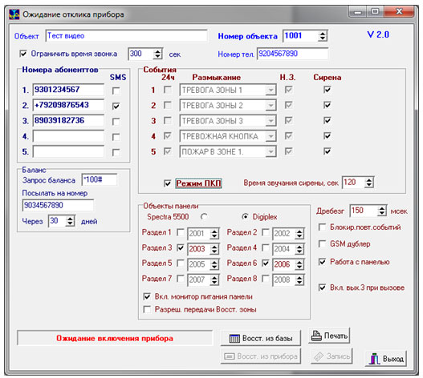The height and width of the screenshot is (378, 423).
Task: Click Восст. из базы button
Action: click(x=261, y=338)
